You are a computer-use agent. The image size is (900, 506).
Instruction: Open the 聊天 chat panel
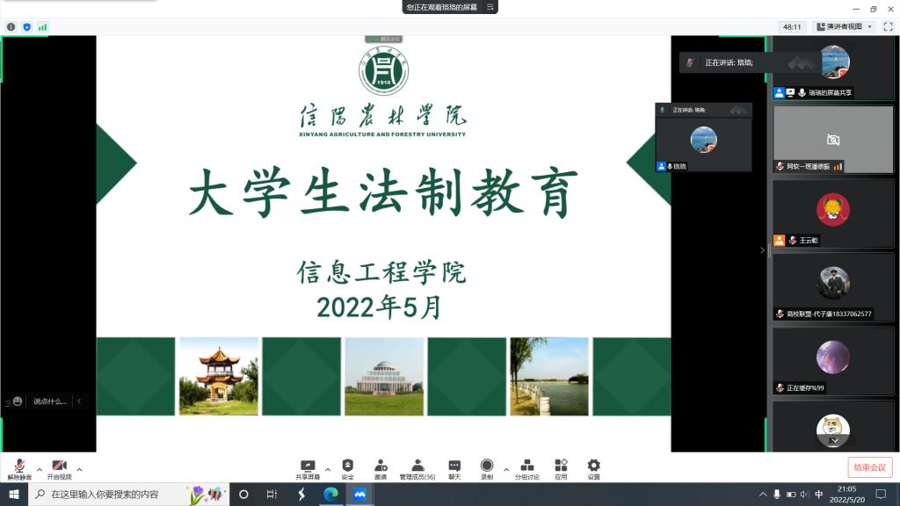[x=454, y=468]
